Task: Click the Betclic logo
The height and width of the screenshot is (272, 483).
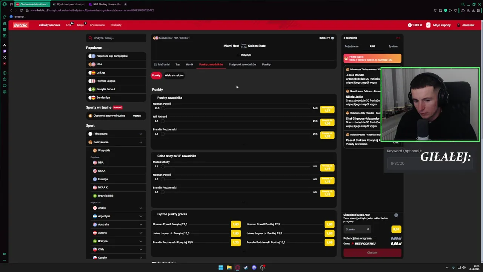Action: pyautogui.click(x=20, y=25)
